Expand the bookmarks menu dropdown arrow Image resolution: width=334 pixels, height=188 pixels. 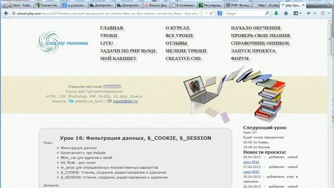301,14
